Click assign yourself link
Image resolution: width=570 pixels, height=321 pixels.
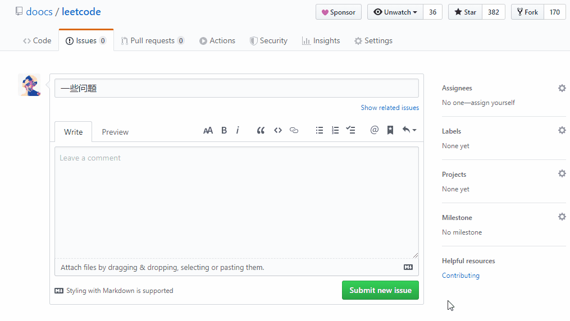(x=493, y=103)
